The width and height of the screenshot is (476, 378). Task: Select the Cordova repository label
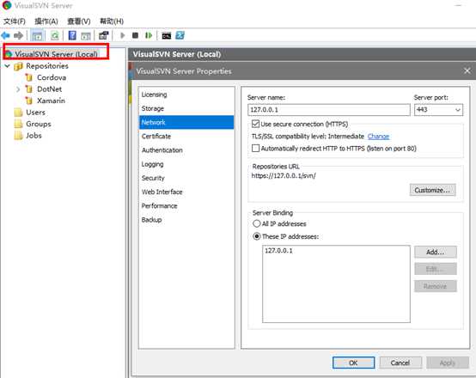tap(52, 77)
